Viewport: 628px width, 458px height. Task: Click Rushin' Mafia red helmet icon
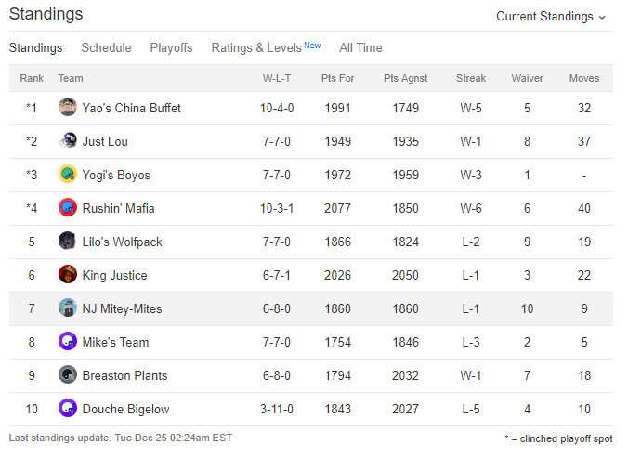click(68, 208)
